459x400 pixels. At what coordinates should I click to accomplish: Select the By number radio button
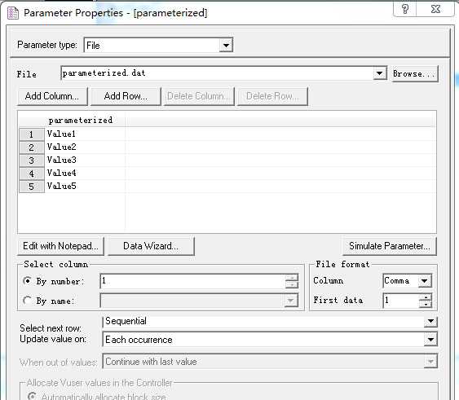tap(27, 281)
